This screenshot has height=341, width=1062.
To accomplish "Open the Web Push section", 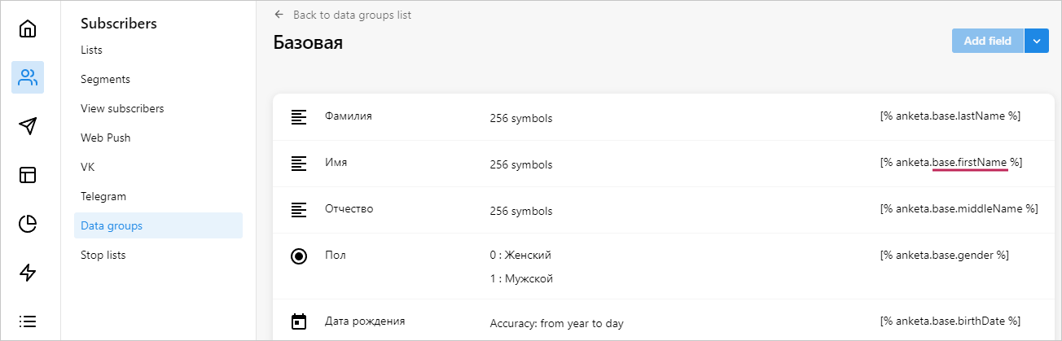I will [106, 138].
